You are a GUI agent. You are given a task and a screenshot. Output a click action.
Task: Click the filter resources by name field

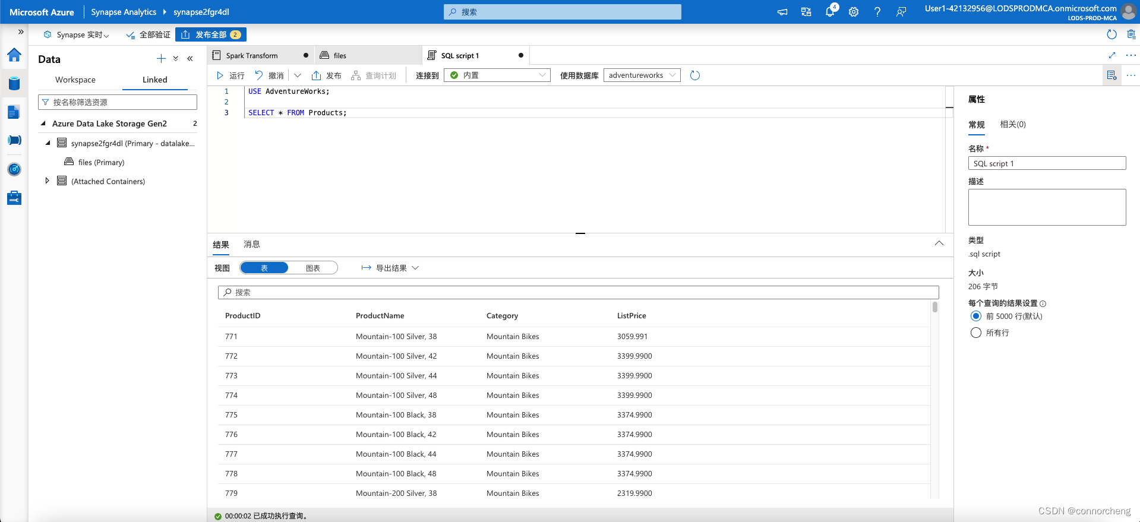coord(118,102)
